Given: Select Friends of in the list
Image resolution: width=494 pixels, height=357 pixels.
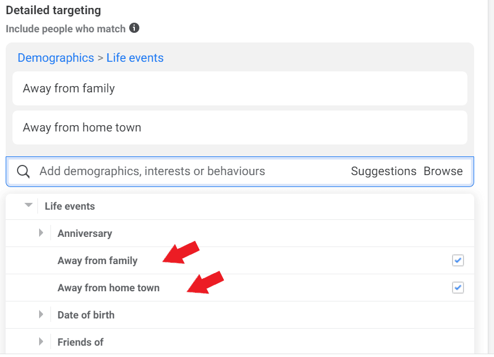Looking at the screenshot, I should pyautogui.click(x=80, y=342).
